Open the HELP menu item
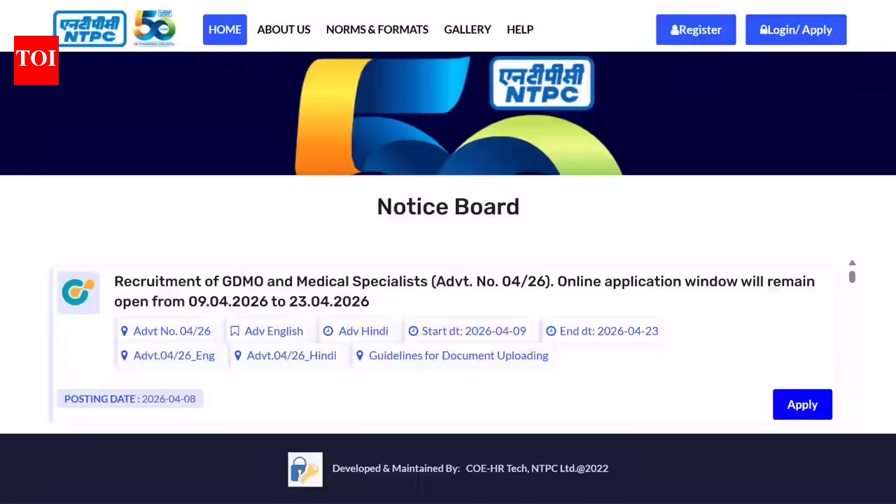896x504 pixels. pos(520,29)
